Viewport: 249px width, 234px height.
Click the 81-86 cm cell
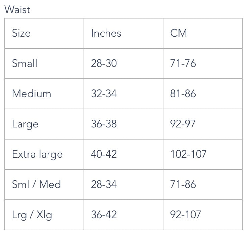tap(203, 94)
